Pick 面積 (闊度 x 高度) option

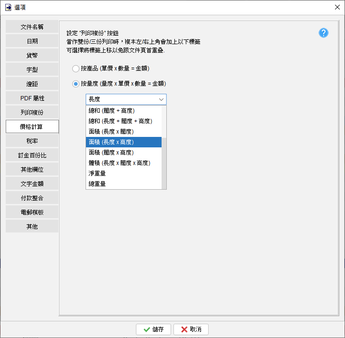(x=124, y=153)
